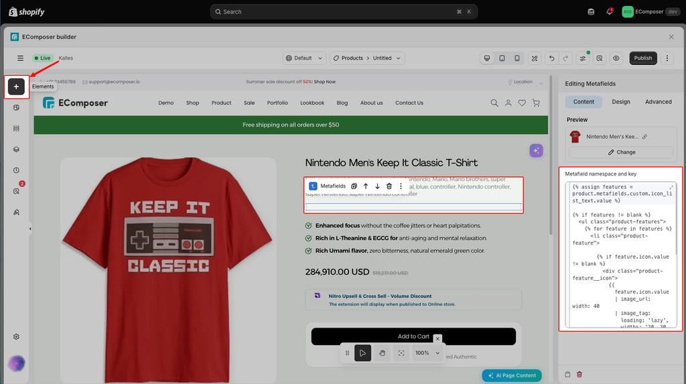Open the layers icon in left sidebar
The height and width of the screenshot is (384, 686).
[x=16, y=149]
